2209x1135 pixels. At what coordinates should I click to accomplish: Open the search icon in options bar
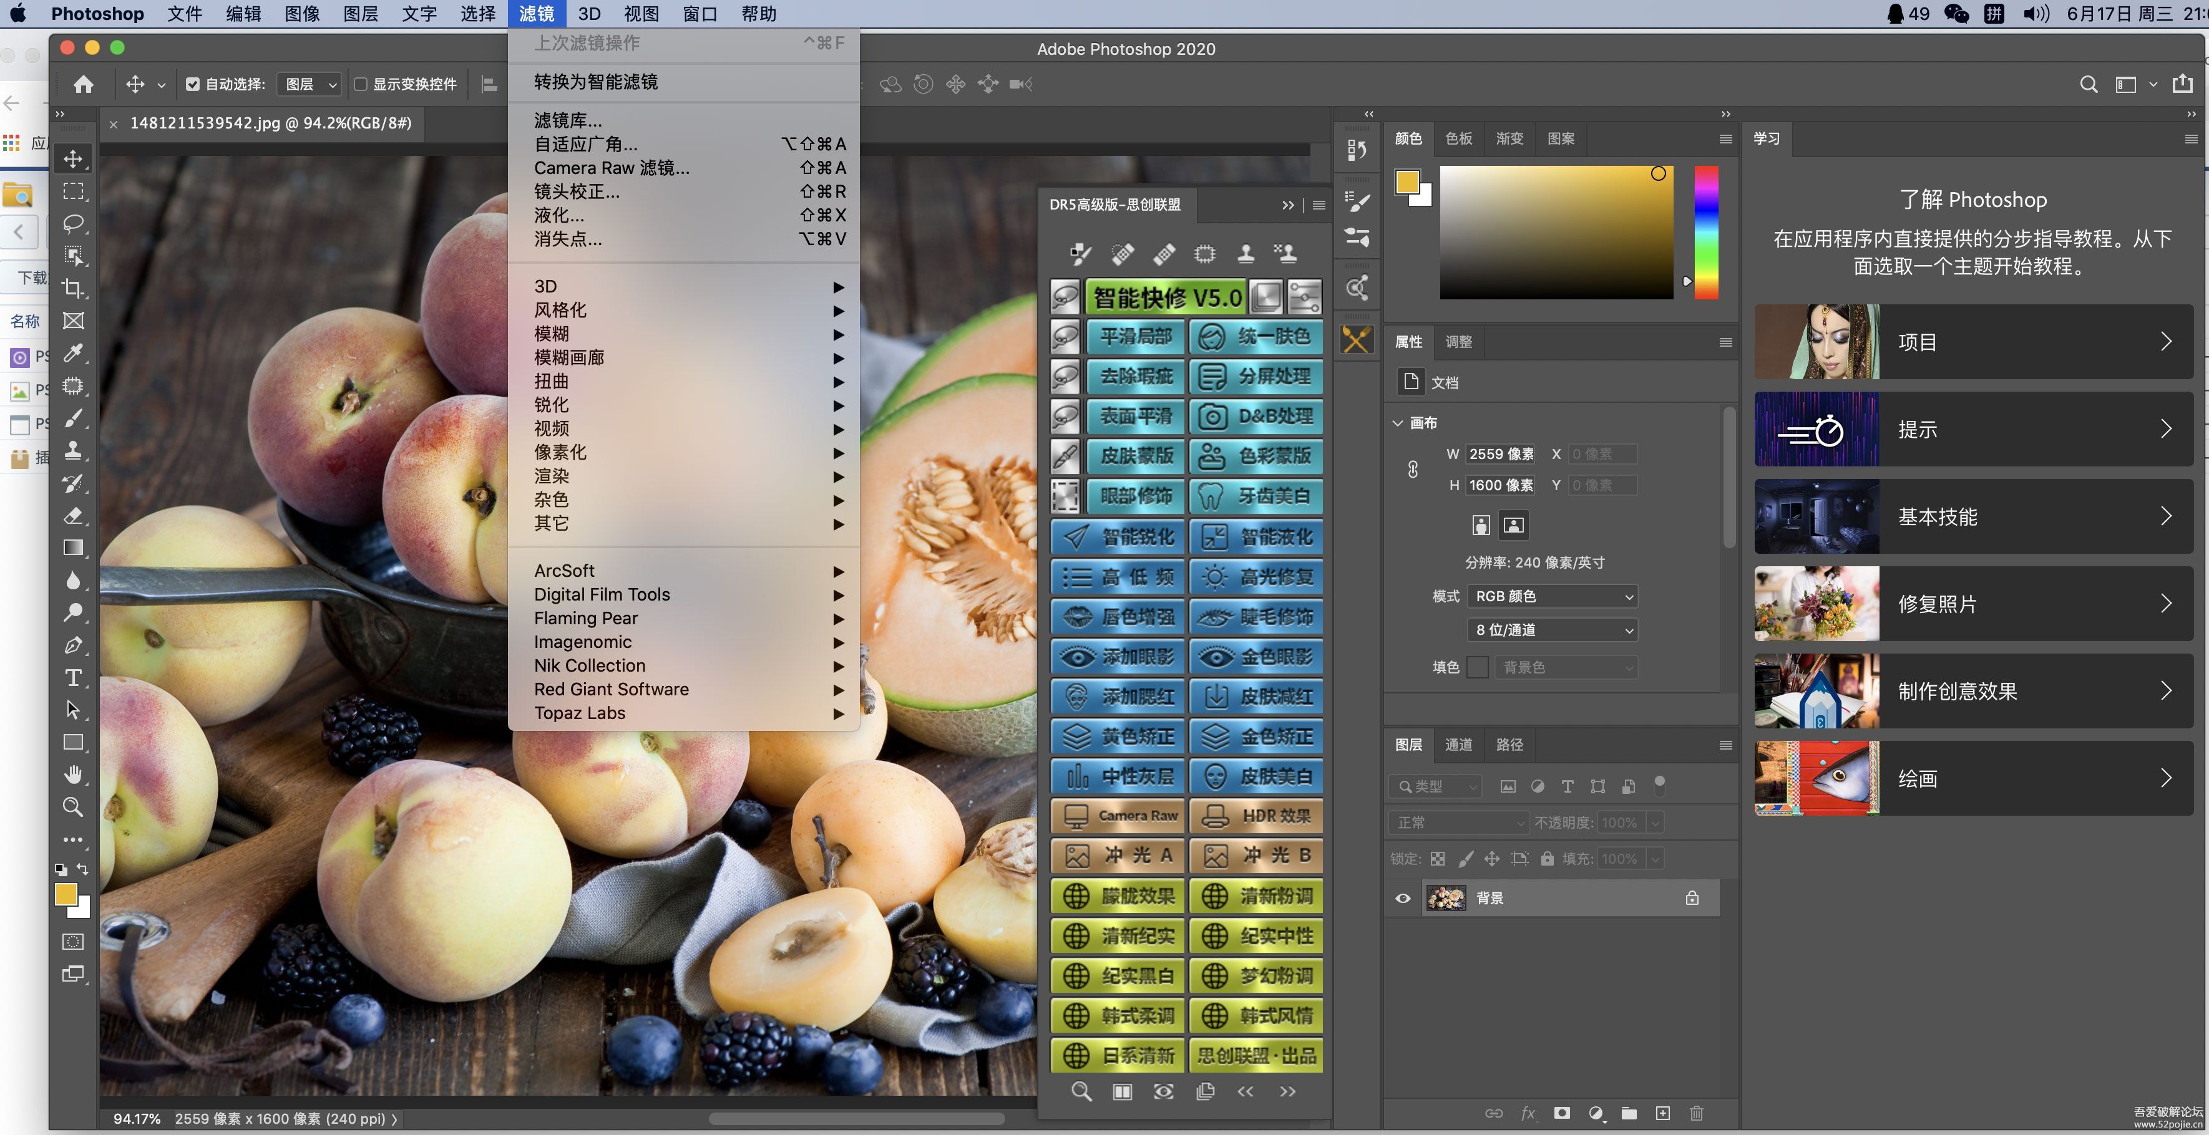click(x=2089, y=84)
